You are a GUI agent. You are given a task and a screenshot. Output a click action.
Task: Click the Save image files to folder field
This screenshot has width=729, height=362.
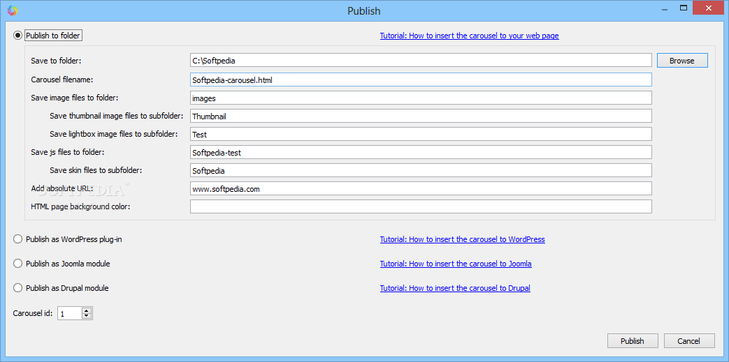pyautogui.click(x=421, y=98)
